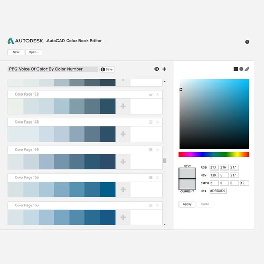Screen dimensions: 264x264
Task: Delete Color Page 166 with X icon
Action: pyautogui.click(x=157, y=205)
